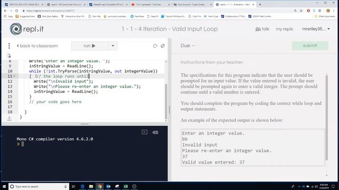Click the instructions panel scrollbar

[326, 117]
